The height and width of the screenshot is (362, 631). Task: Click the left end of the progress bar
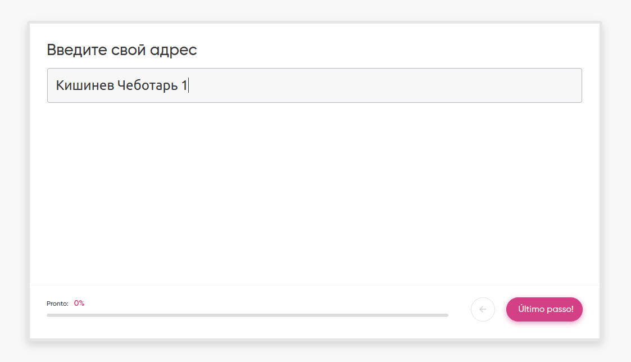coord(49,315)
